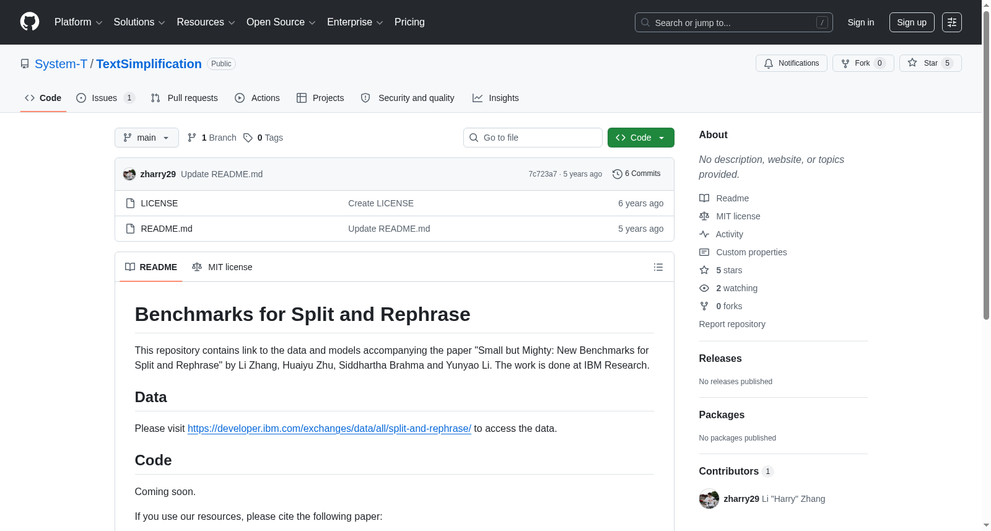Switch to the Issues tab
Viewport: 991px width, 531px height.
tap(105, 98)
